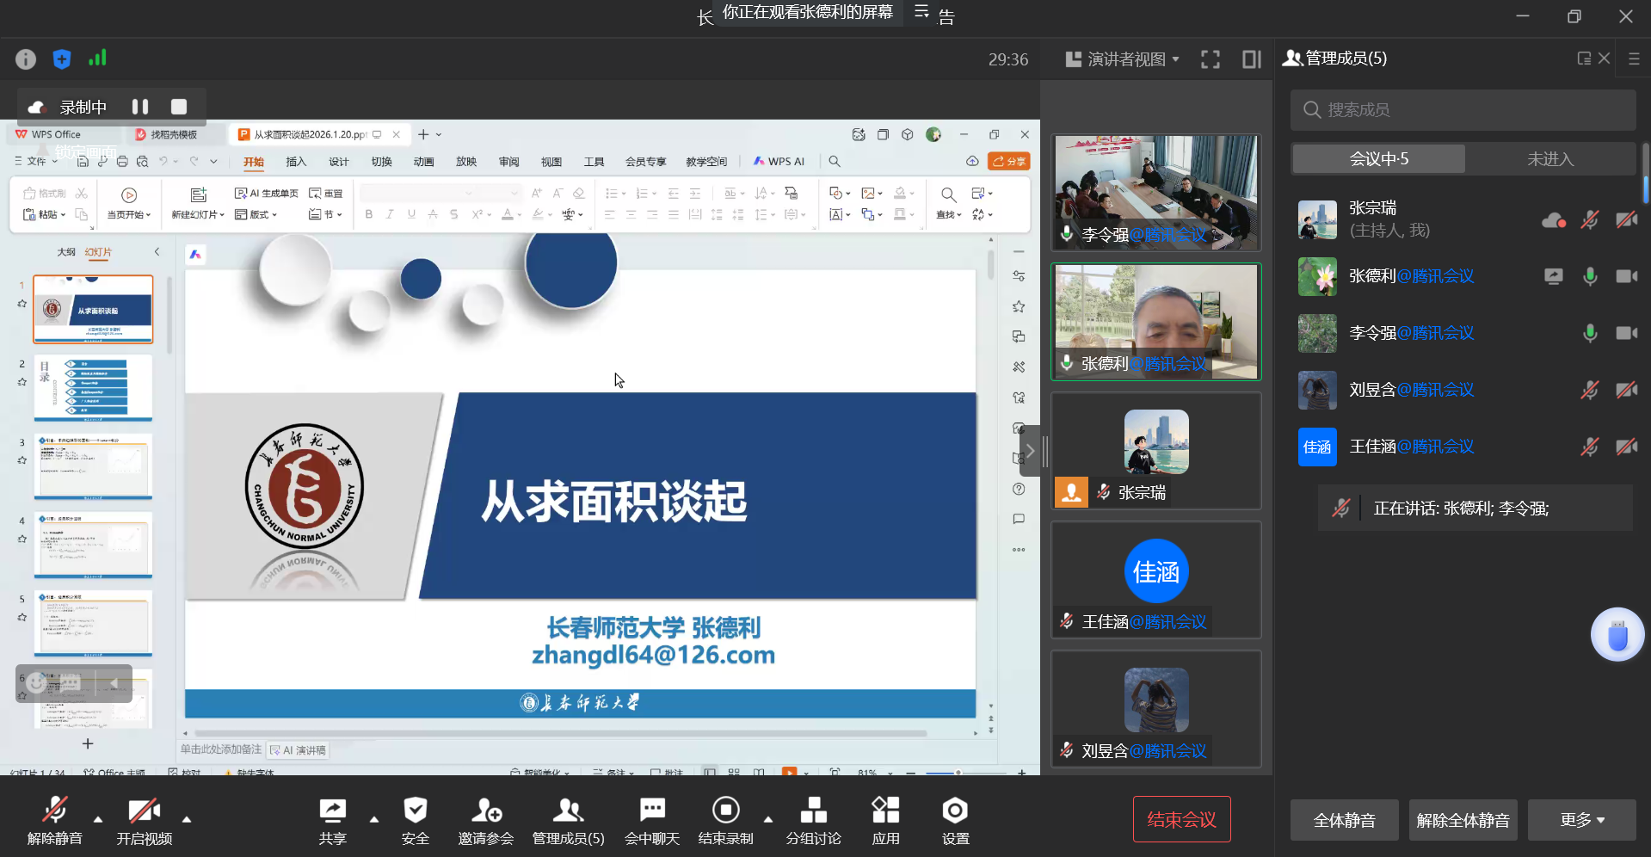Image resolution: width=1651 pixels, height=857 pixels.
Task: Select 张德利's video thumbnail
Action: [x=1155, y=321]
